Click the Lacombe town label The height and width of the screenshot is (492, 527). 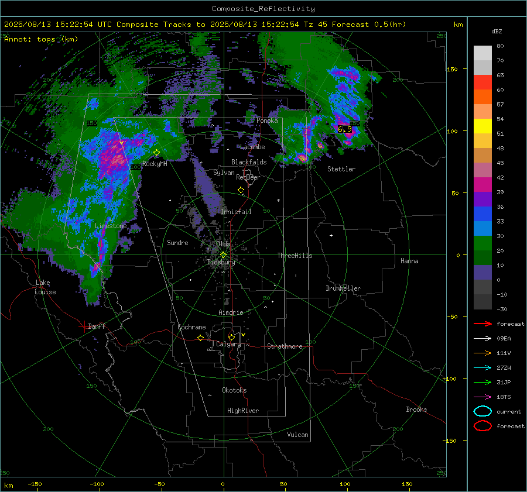pos(252,147)
